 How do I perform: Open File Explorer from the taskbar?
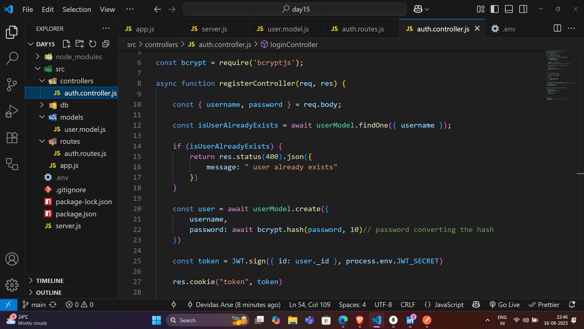point(292,320)
